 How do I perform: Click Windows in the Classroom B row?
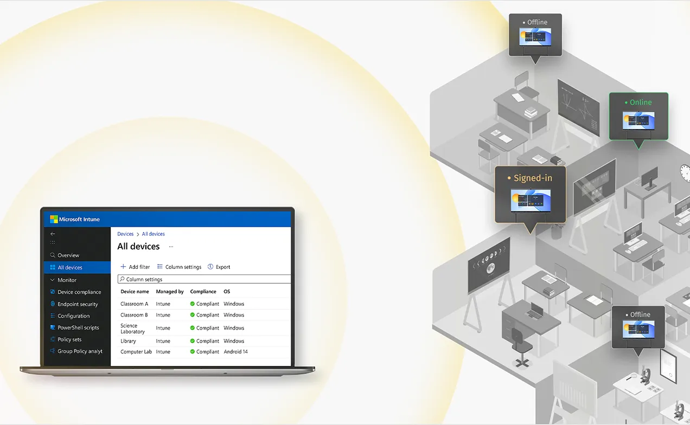click(234, 315)
